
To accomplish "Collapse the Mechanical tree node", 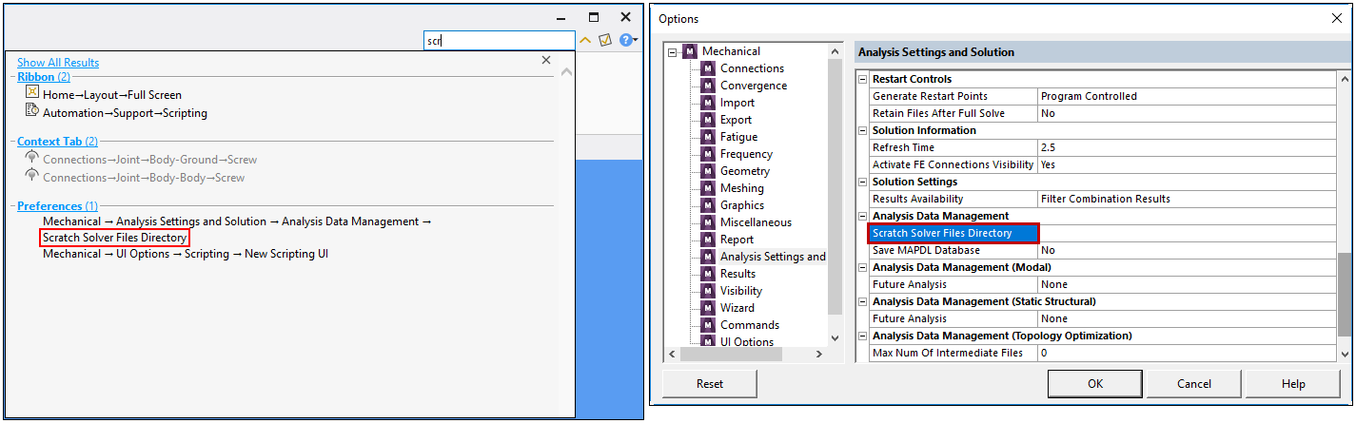I will (673, 52).
